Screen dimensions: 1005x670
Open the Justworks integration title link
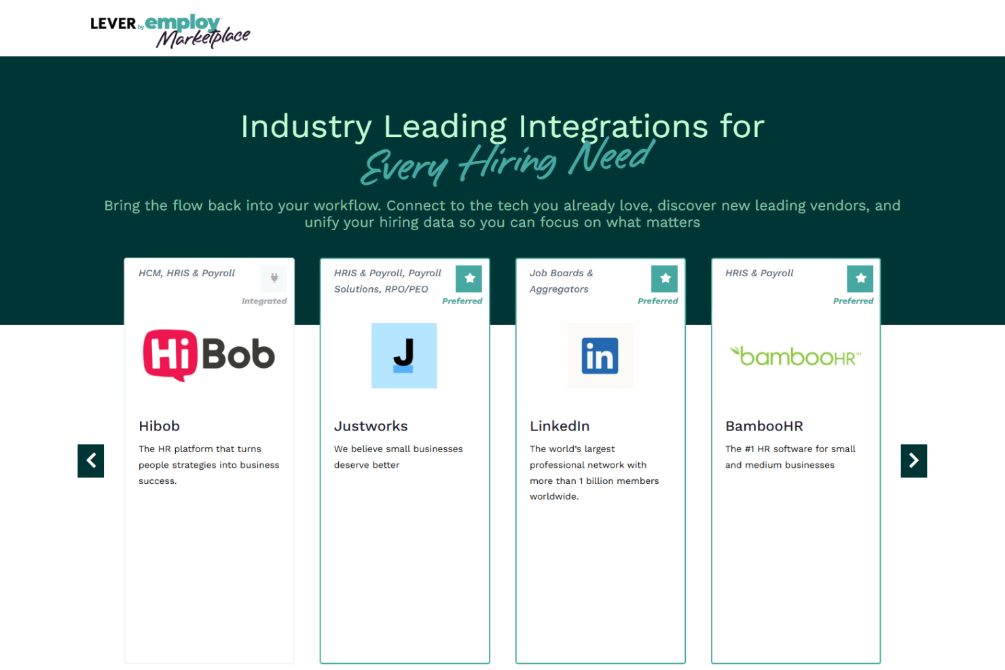[x=371, y=426]
